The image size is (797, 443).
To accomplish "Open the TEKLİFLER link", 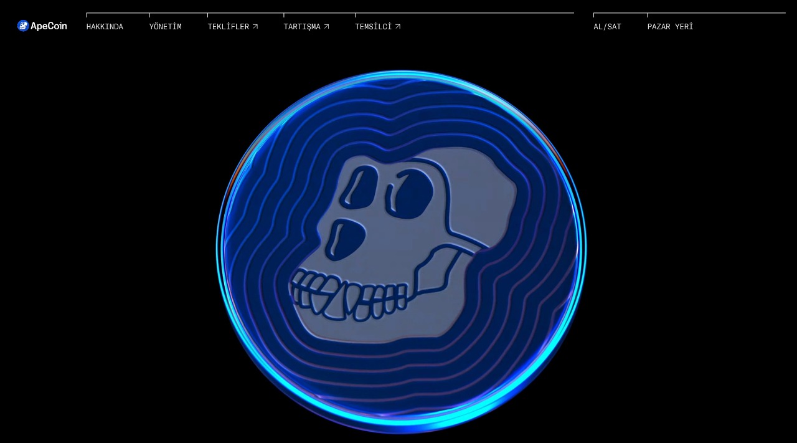I will coord(228,27).
